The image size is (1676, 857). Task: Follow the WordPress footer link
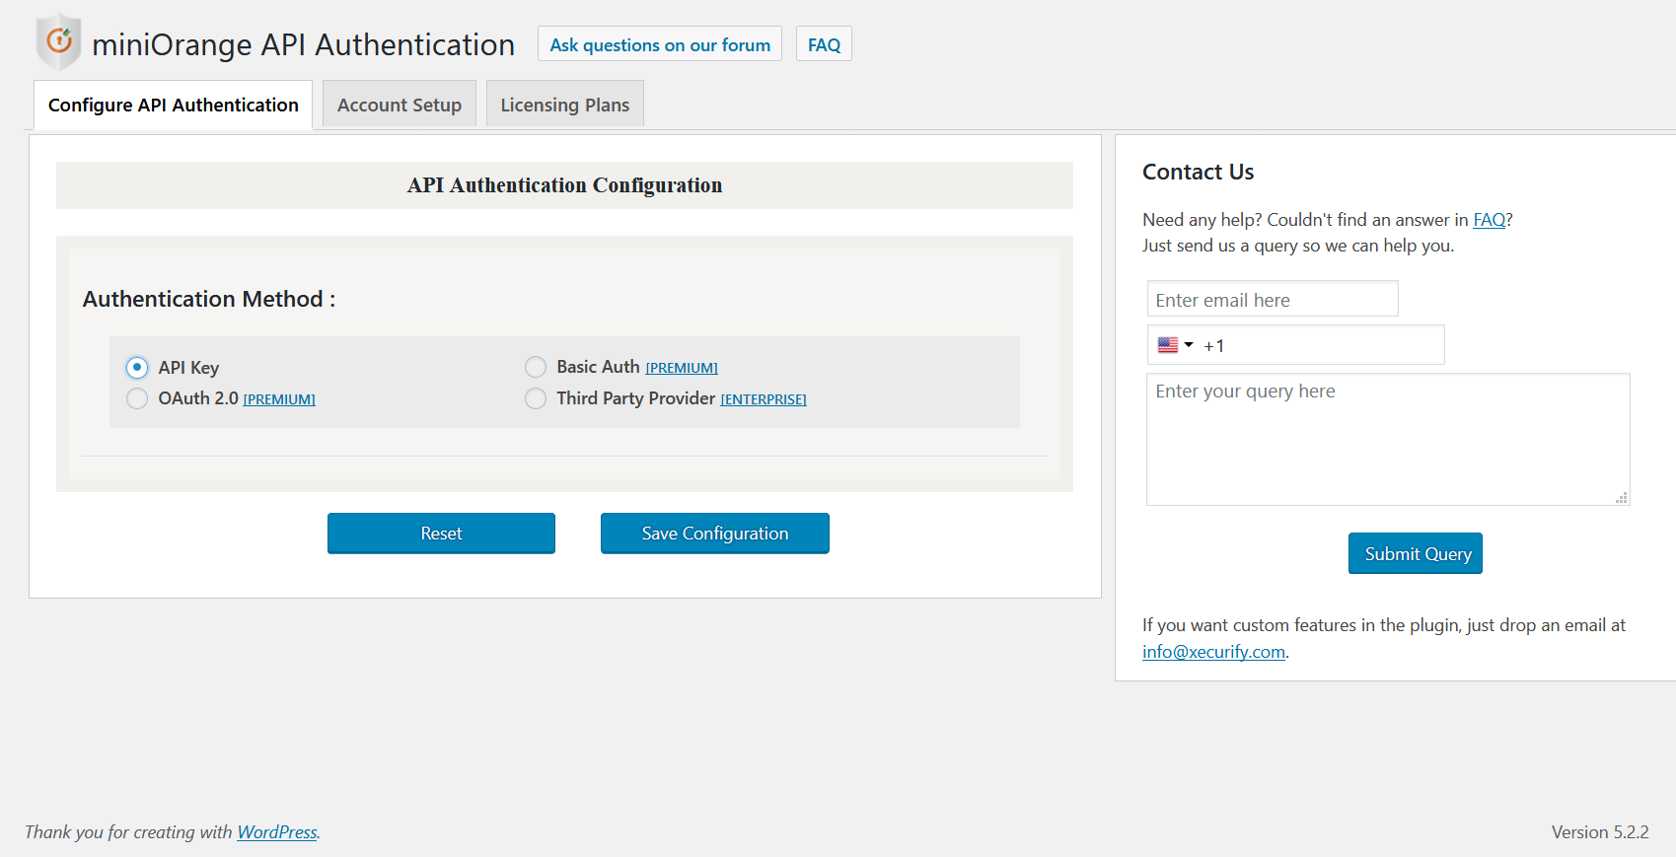click(x=277, y=832)
